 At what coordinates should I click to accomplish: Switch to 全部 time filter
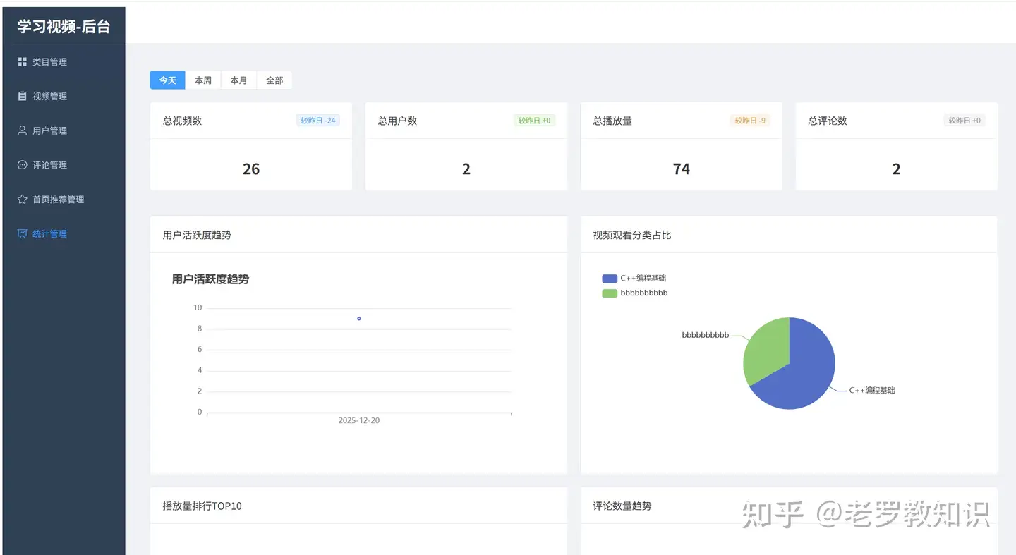coord(274,80)
